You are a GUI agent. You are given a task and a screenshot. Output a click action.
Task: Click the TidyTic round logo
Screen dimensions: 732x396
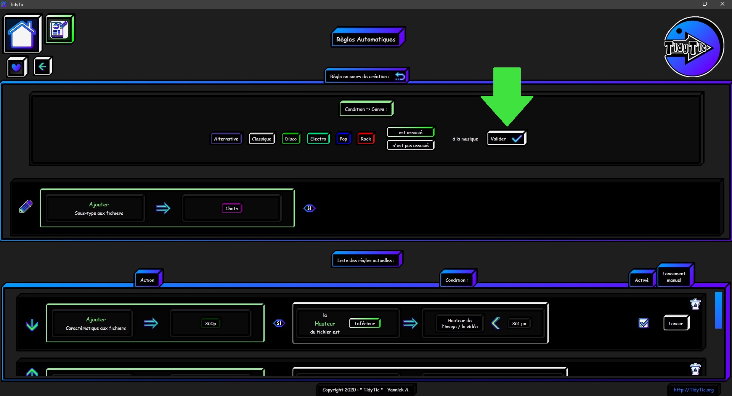(693, 46)
